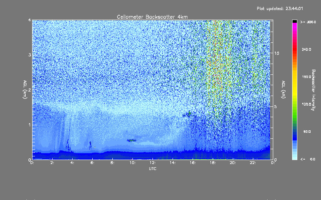Click the 22: tick label on UTC axis

(x=253, y=163)
